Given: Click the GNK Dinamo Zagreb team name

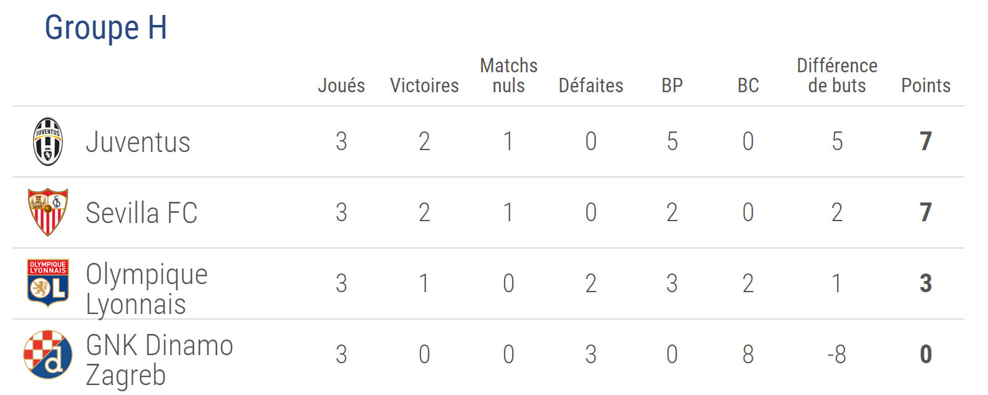Looking at the screenshot, I should (159, 360).
